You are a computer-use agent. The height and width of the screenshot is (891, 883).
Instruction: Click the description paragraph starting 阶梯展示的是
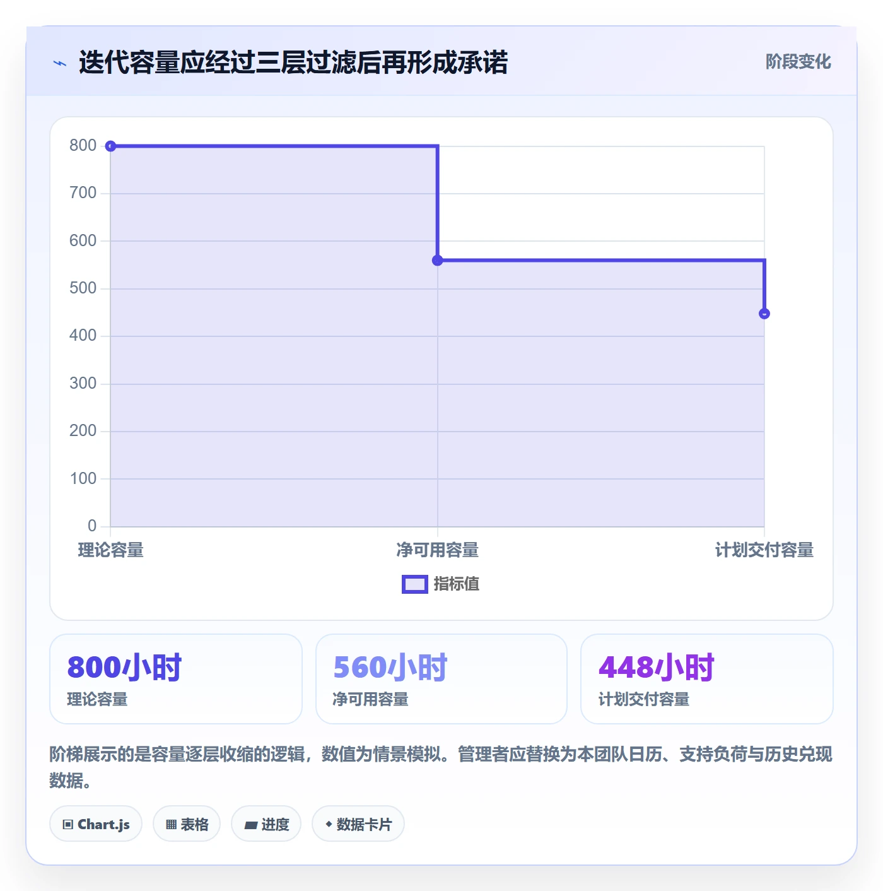coord(441,767)
